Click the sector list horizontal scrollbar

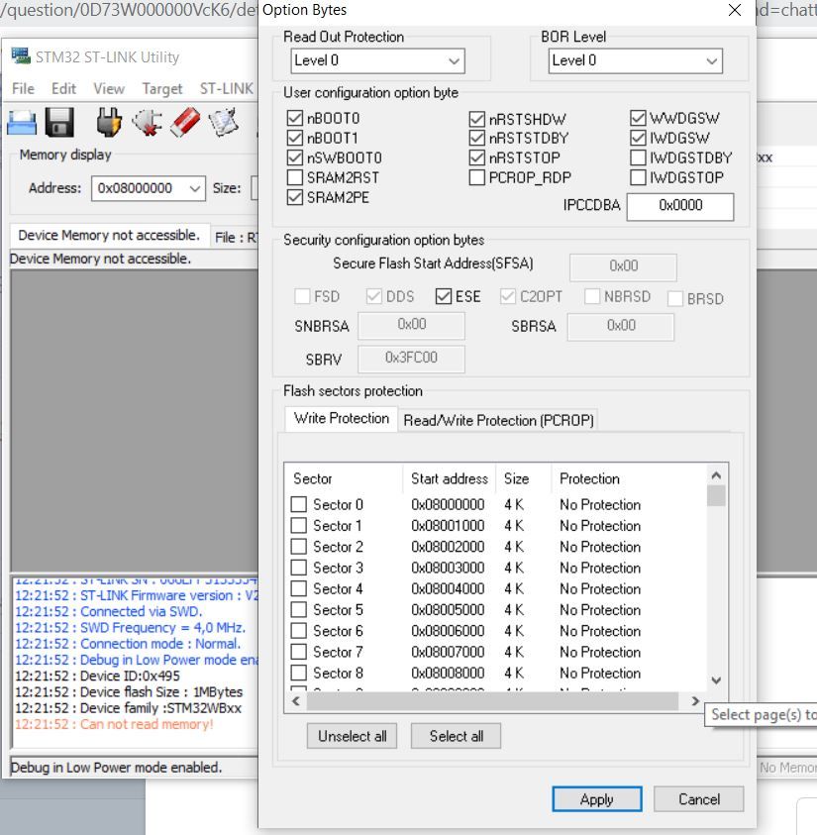click(492, 701)
